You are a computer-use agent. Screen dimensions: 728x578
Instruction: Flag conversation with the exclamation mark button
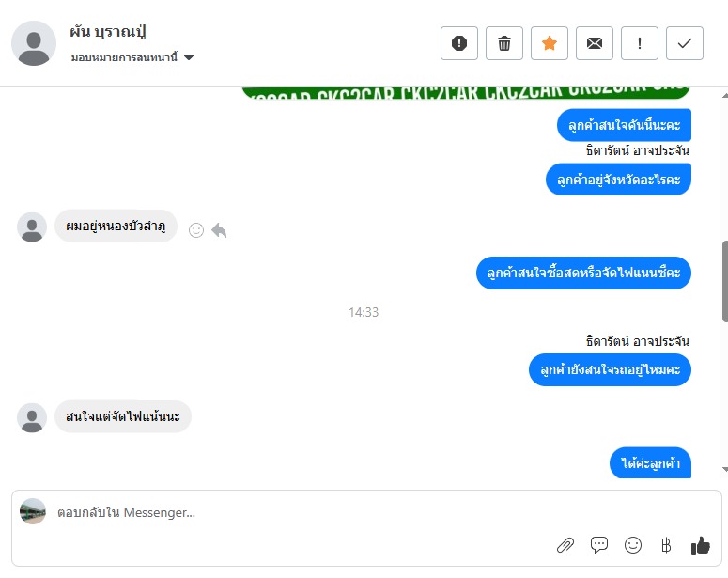pyautogui.click(x=640, y=43)
